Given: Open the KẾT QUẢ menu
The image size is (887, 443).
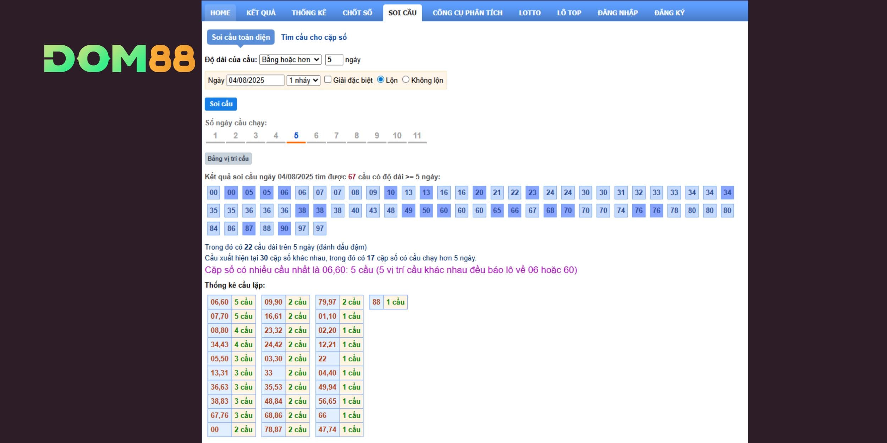Looking at the screenshot, I should (261, 13).
